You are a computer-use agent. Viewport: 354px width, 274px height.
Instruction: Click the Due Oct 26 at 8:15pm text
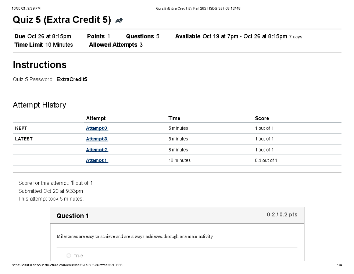click(42, 36)
